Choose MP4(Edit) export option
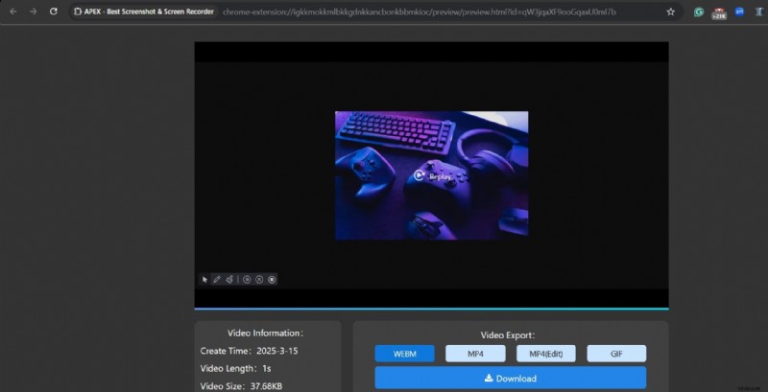 [x=546, y=354]
